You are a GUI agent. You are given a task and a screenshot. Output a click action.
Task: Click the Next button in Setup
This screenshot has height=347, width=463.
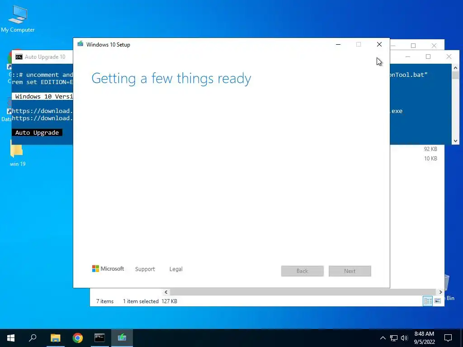click(350, 271)
